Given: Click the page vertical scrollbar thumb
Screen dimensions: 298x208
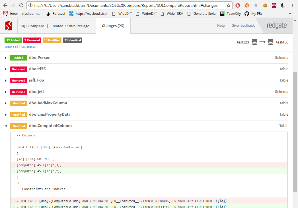Looking at the screenshot, I should pyautogui.click(x=295, y=132).
